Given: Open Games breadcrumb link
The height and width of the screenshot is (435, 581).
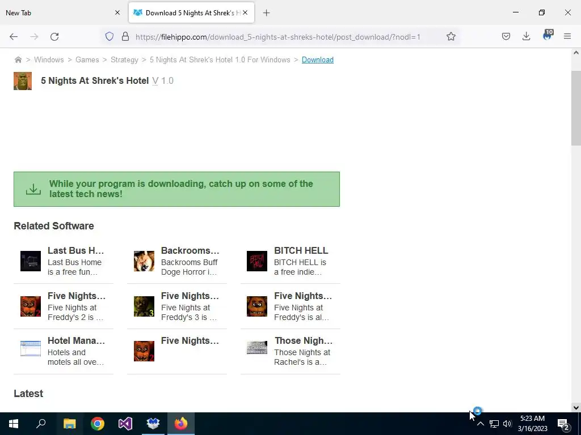Looking at the screenshot, I should [87, 59].
